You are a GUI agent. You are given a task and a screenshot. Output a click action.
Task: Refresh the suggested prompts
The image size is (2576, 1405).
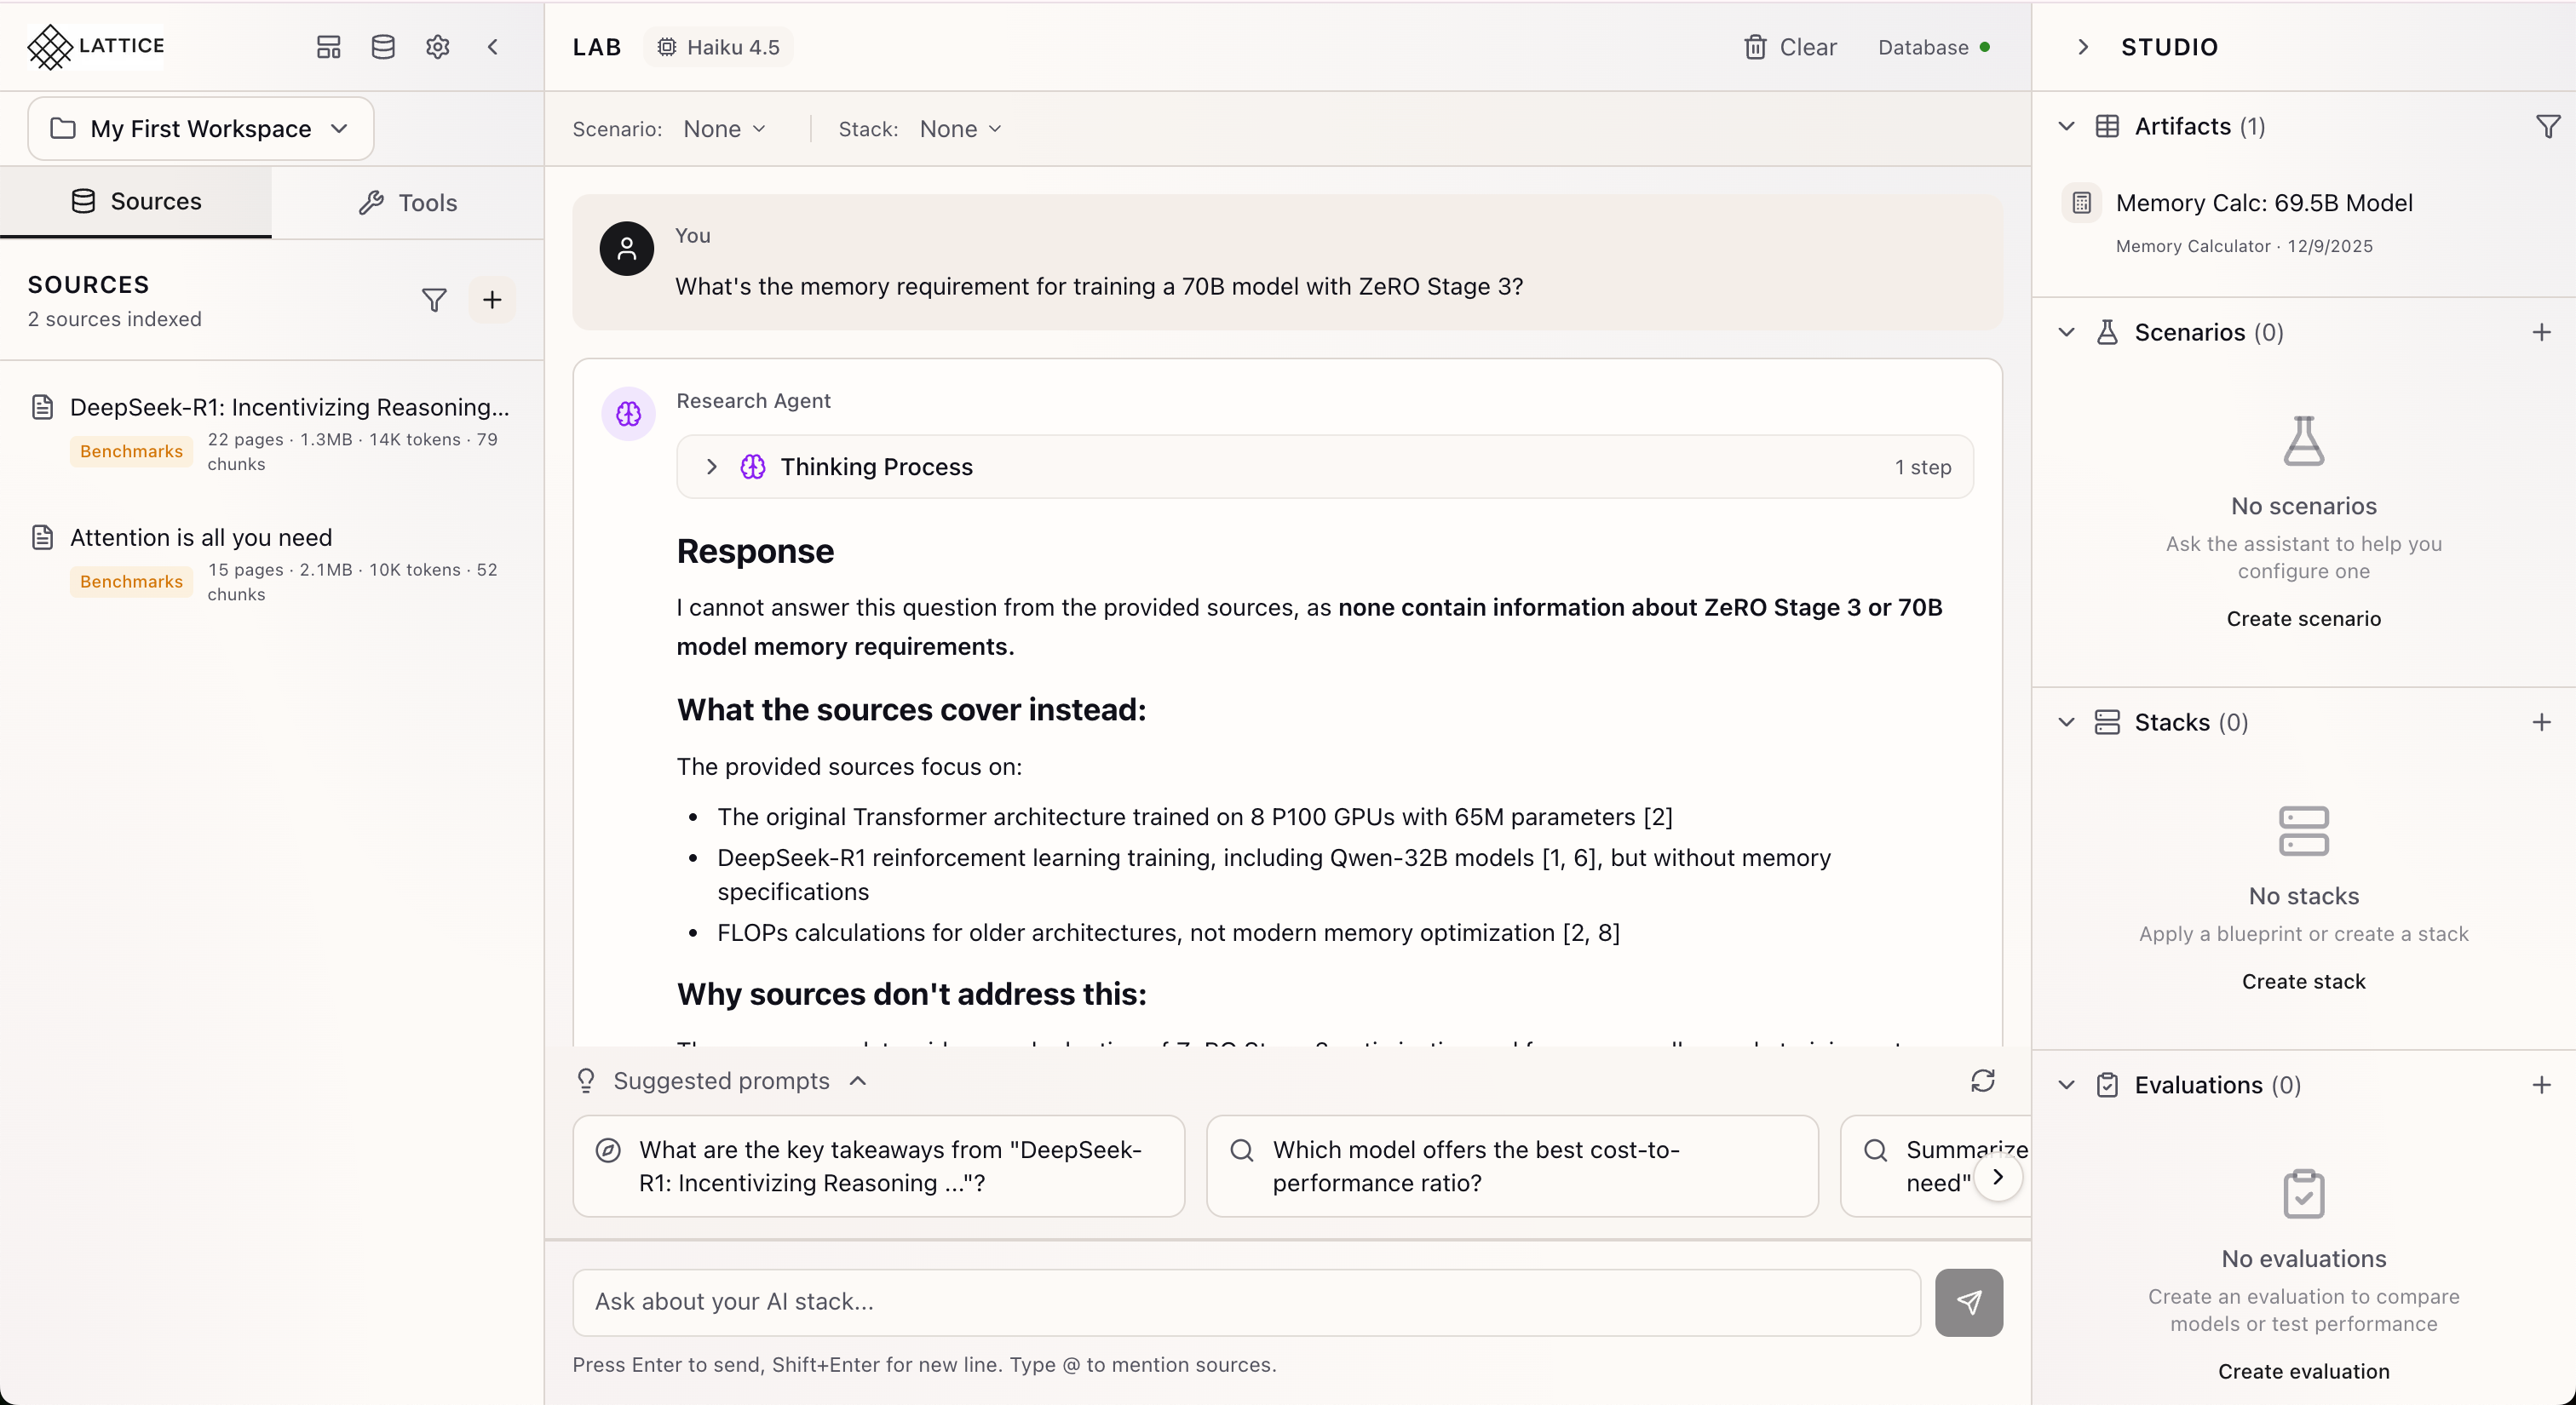click(x=1982, y=1081)
